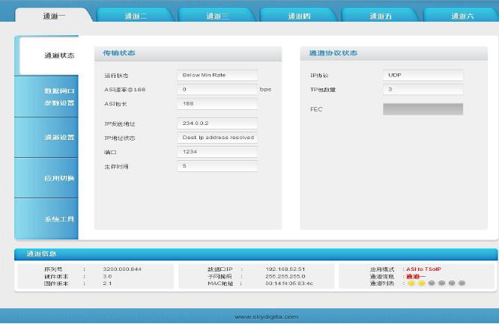This screenshot has height=324, width=499.
Task: Click the third channel list indicator
Action: (x=432, y=283)
